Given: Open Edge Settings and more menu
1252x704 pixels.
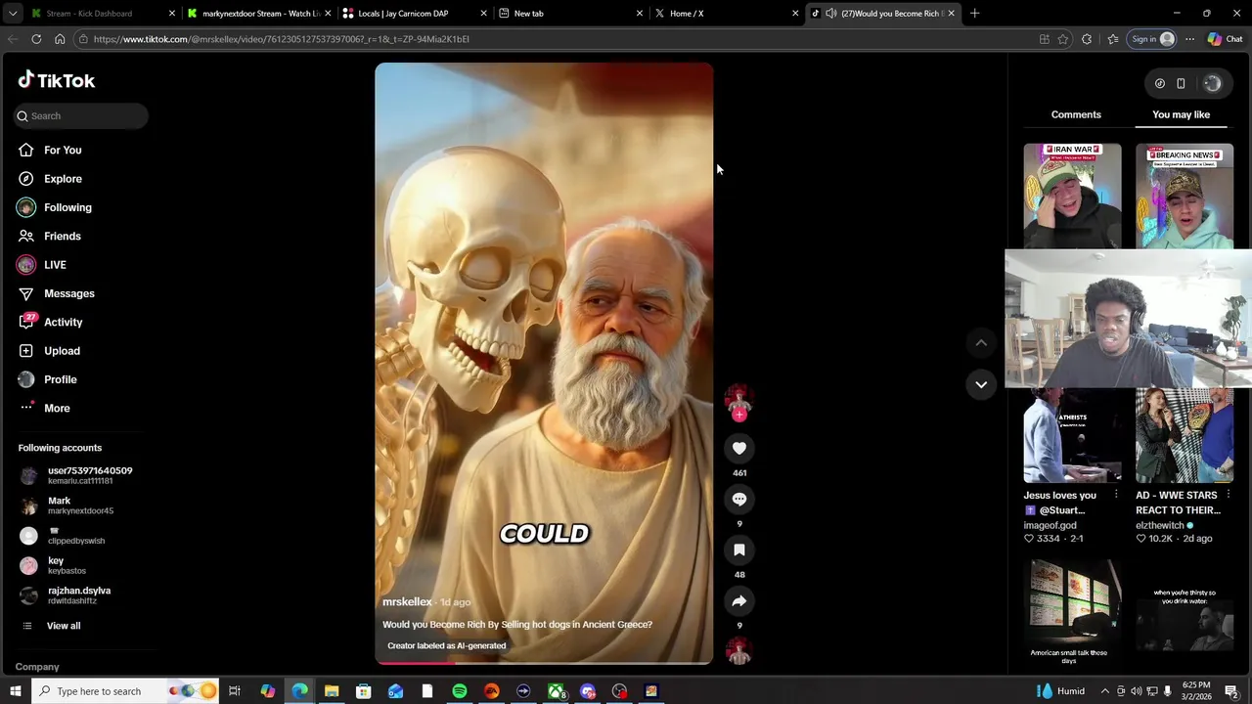Looking at the screenshot, I should point(1189,39).
